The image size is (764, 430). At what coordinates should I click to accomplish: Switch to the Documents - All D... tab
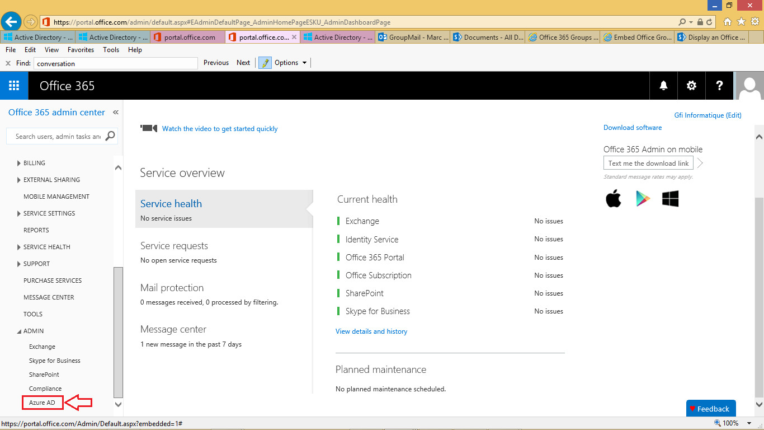(487, 38)
